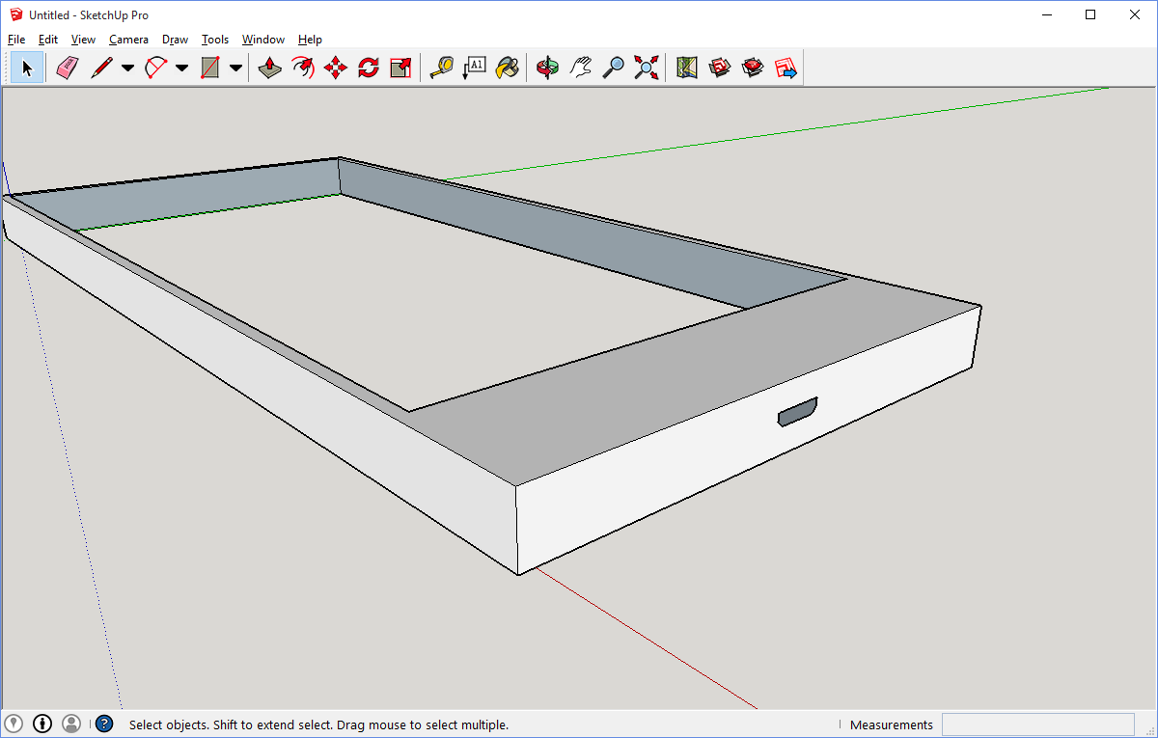
Task: Click the geo-location status icon
Action: pyautogui.click(x=14, y=724)
